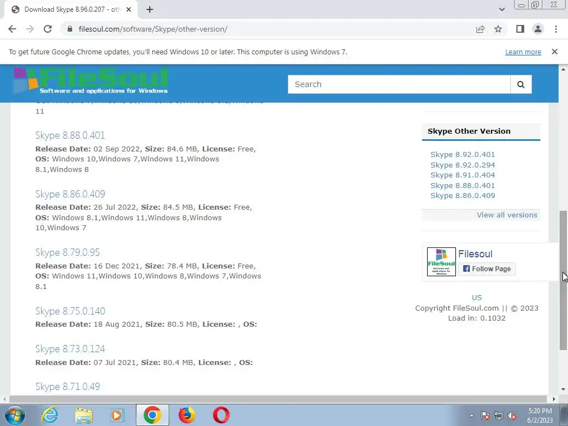Open Chrome profile avatar

tap(538, 29)
